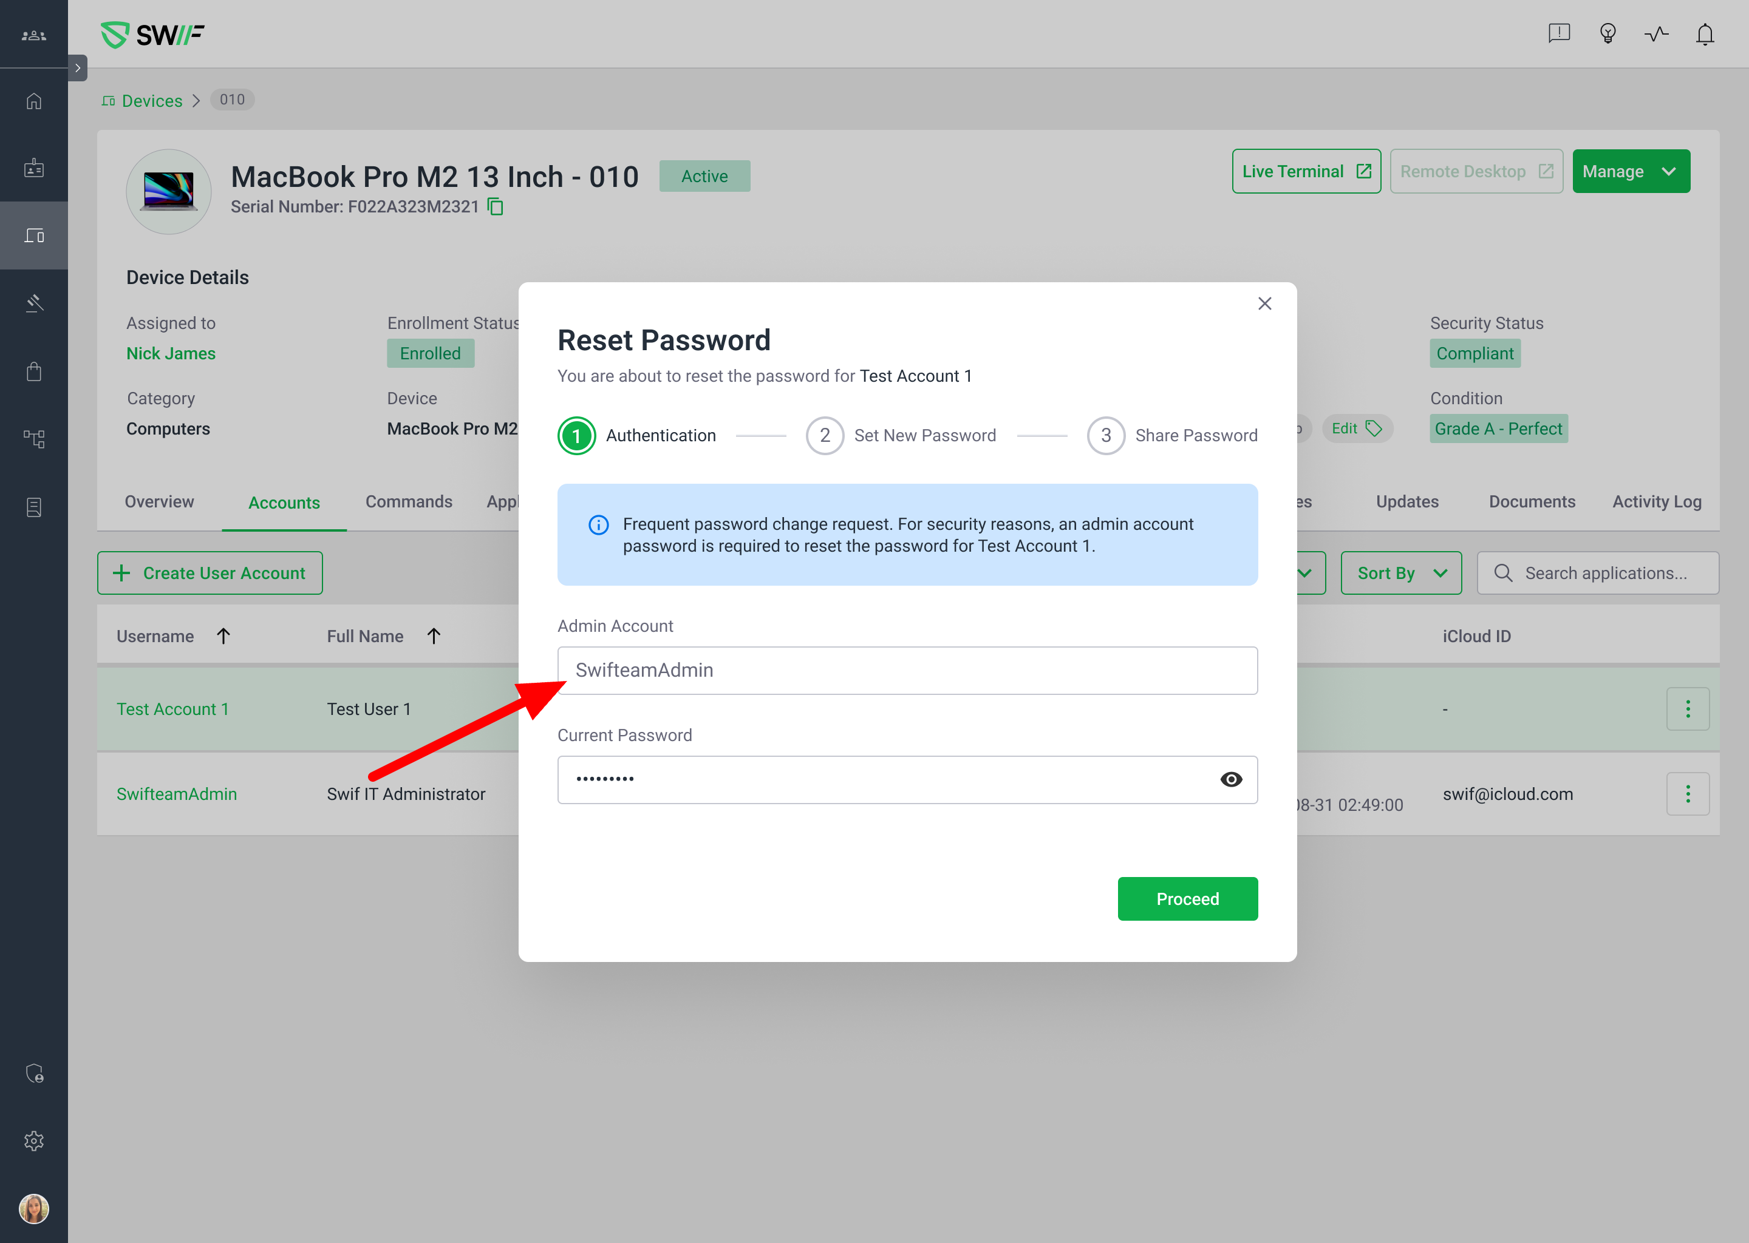Open the Devices sidebar icon

click(33, 235)
